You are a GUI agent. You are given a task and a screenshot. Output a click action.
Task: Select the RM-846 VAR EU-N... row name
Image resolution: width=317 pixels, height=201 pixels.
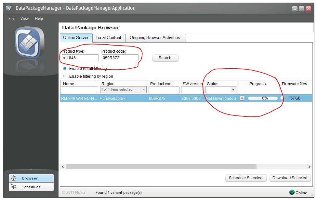pyautogui.click(x=79, y=99)
